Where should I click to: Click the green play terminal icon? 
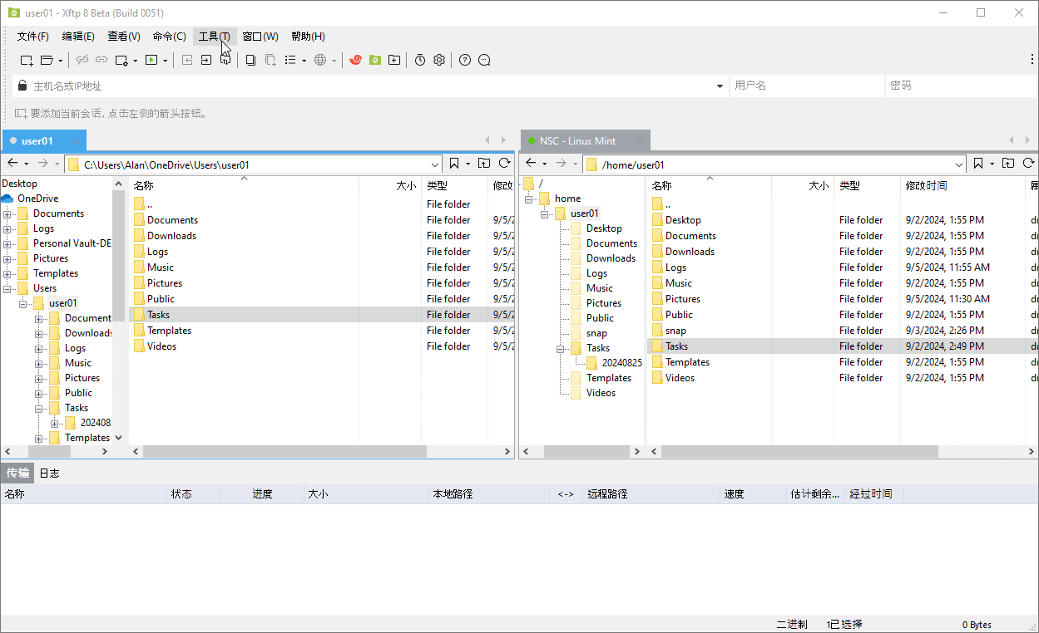[151, 60]
